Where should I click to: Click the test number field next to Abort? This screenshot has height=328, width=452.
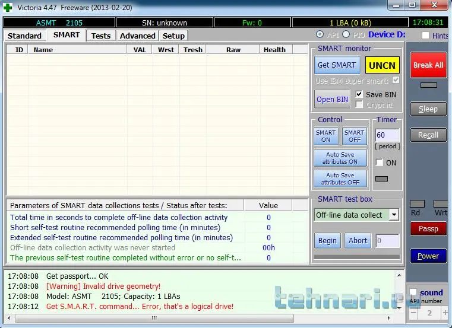387,241
